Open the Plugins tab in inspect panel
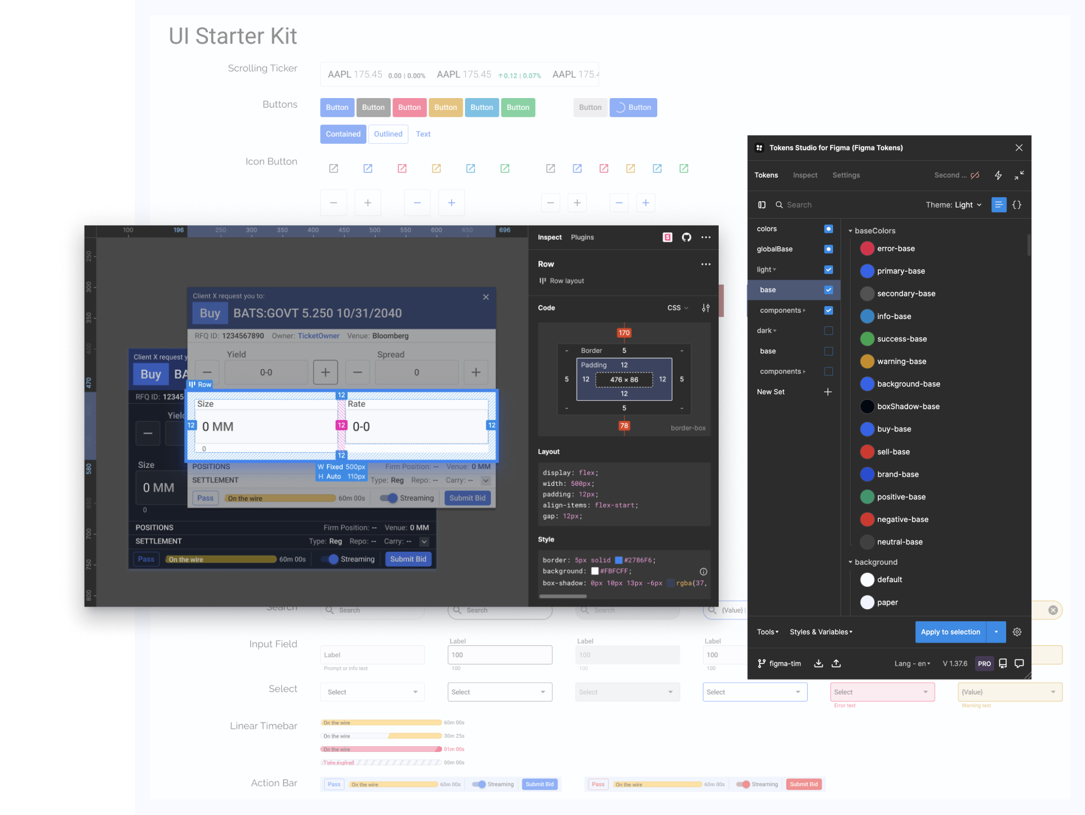1085x815 pixels. [x=582, y=237]
